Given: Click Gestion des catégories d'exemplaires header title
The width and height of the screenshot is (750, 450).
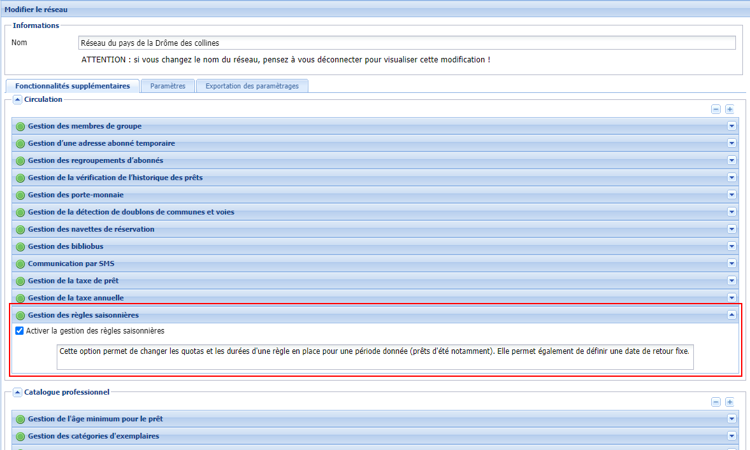Looking at the screenshot, I should tap(94, 436).
